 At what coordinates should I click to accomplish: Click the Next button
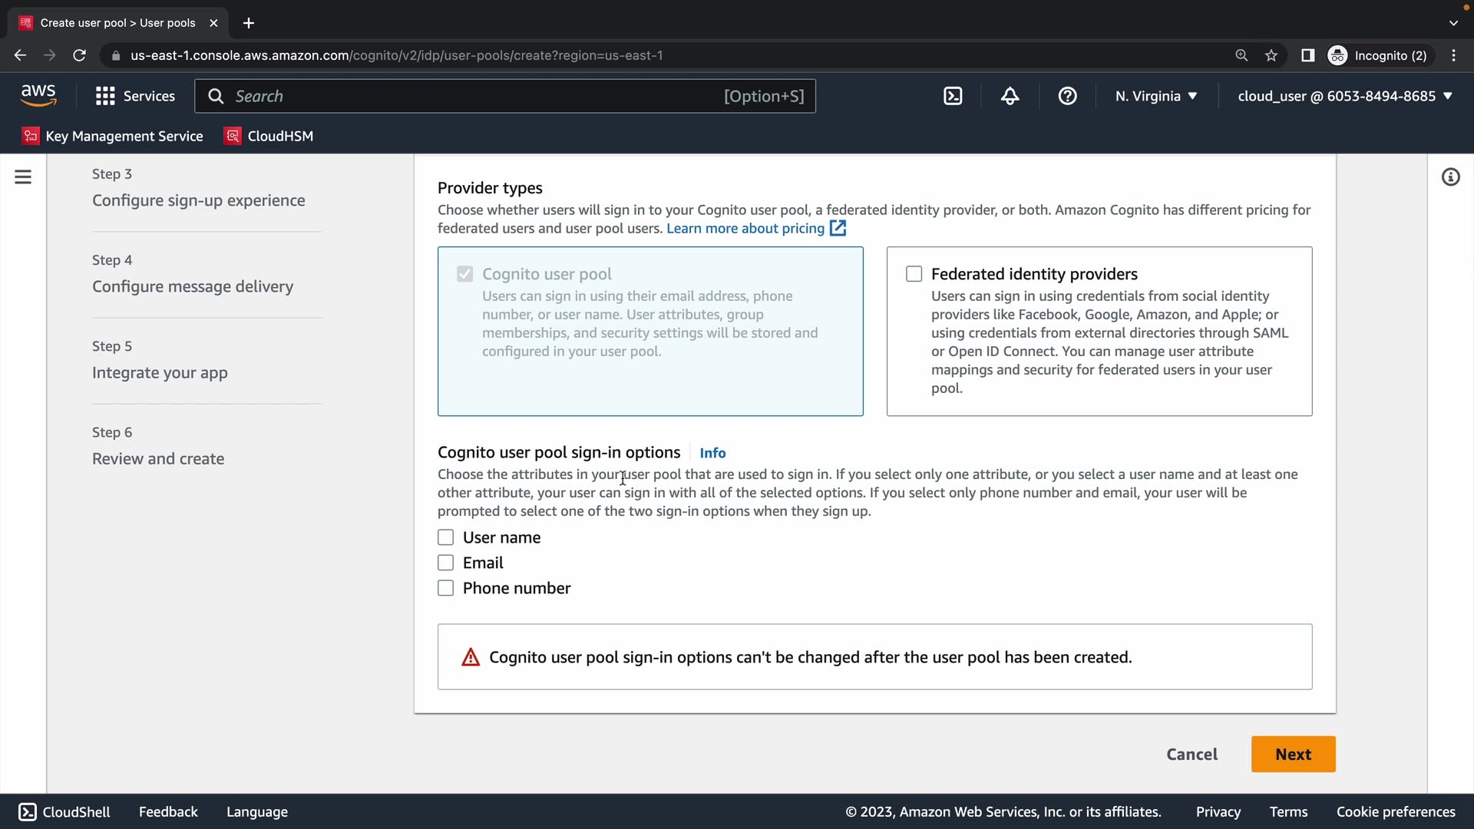(x=1293, y=754)
